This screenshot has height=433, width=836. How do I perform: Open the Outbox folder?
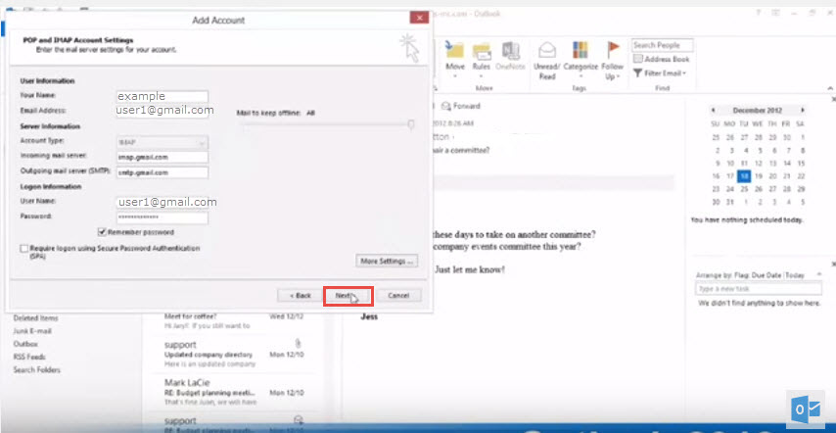[25, 344]
